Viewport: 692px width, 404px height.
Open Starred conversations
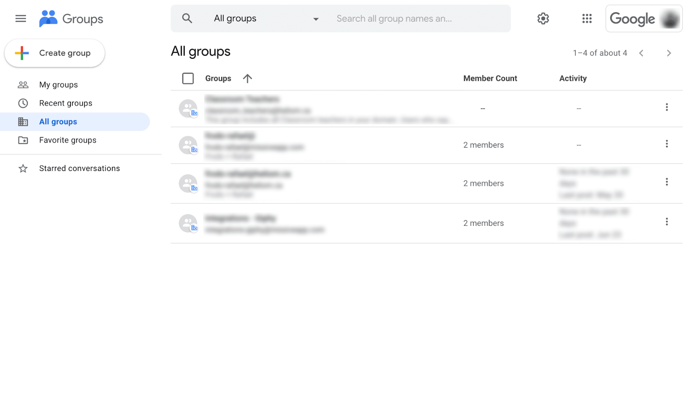pyautogui.click(x=80, y=169)
